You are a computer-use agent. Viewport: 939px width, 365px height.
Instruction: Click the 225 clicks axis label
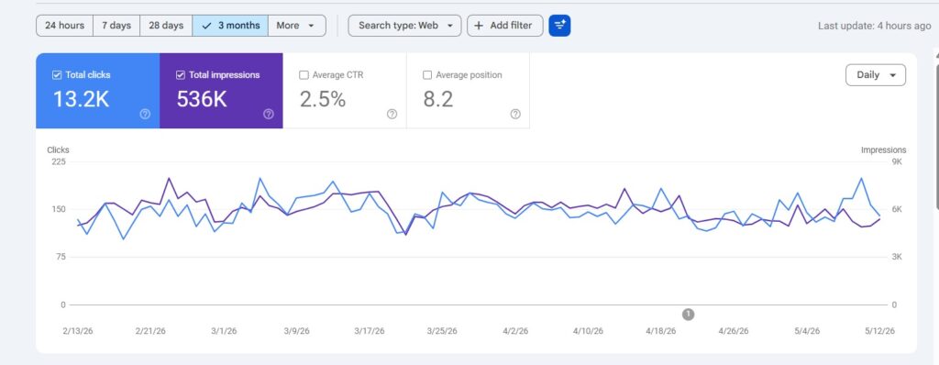click(59, 161)
